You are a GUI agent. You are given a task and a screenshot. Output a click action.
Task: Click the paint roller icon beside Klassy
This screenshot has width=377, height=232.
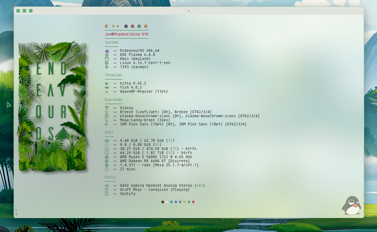pos(107,108)
